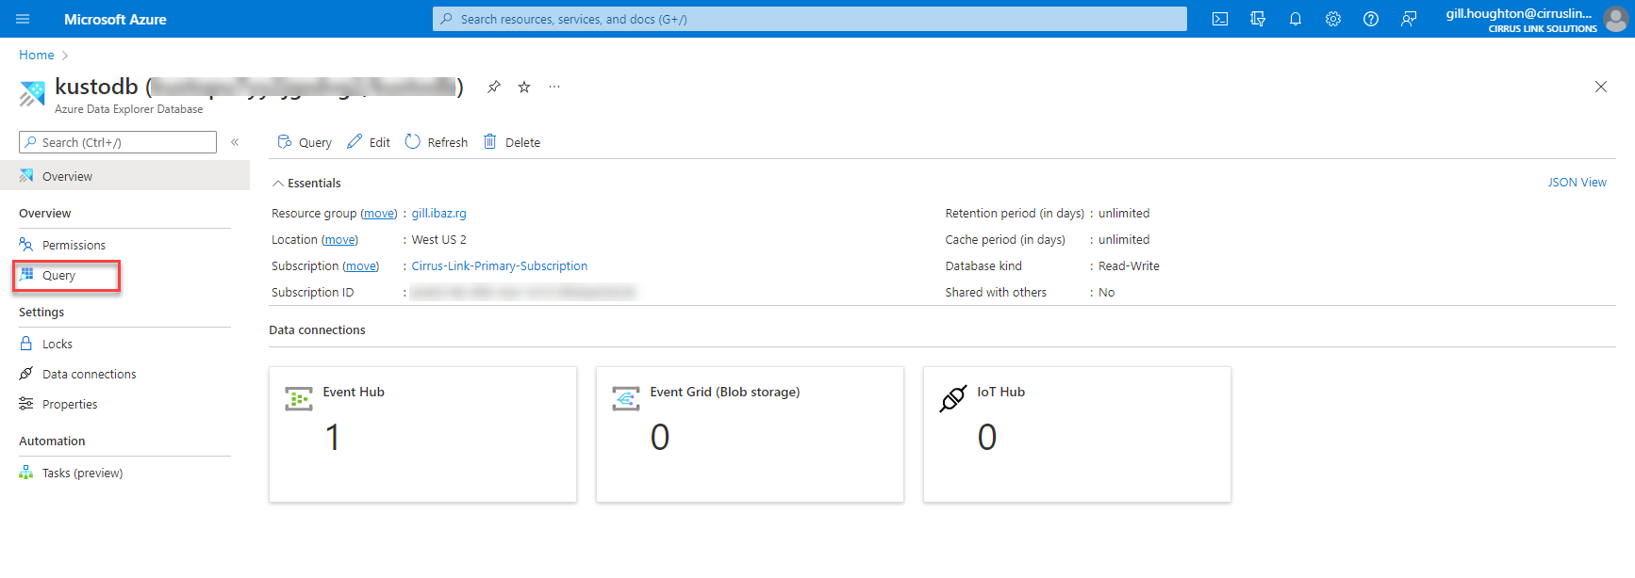This screenshot has width=1635, height=578.
Task: Open the Cloud Shell icon
Action: (x=1219, y=19)
